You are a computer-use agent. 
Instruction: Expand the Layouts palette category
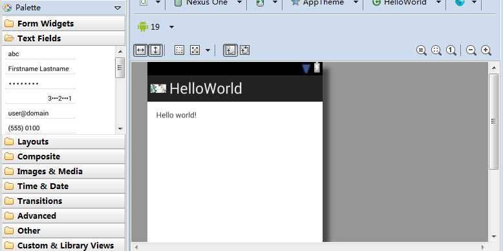(63, 141)
